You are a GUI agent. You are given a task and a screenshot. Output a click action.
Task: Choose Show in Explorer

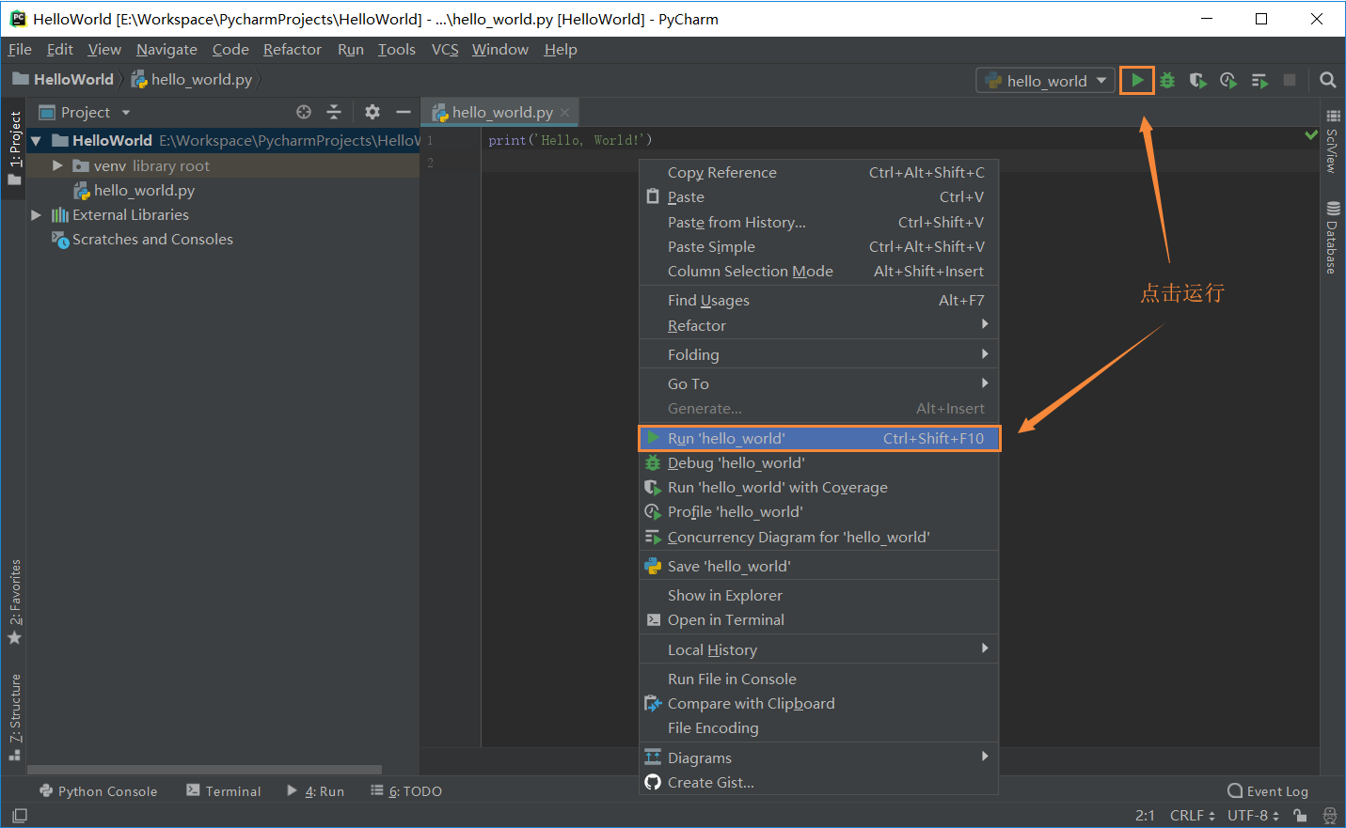point(818,595)
